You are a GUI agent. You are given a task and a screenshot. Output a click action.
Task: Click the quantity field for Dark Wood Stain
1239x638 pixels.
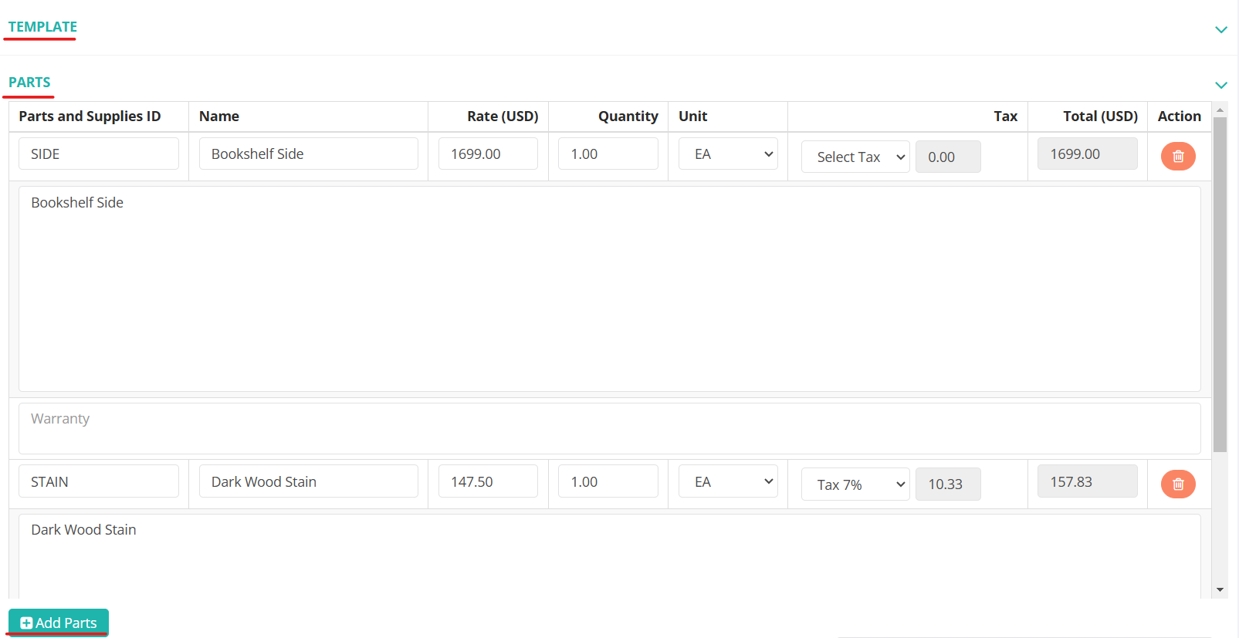(x=608, y=481)
